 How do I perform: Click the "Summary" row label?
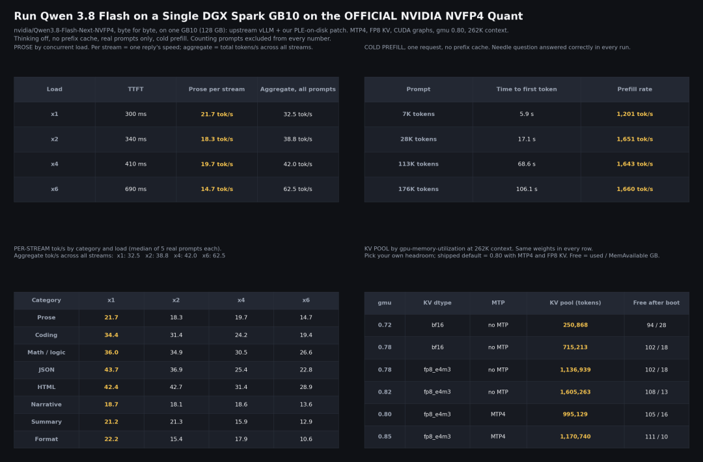pyautogui.click(x=46, y=422)
